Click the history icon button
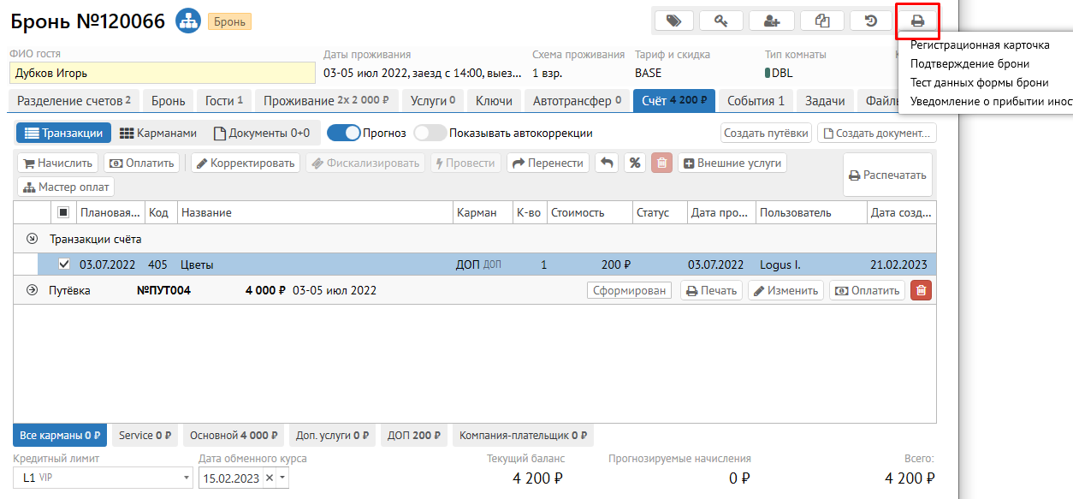The height and width of the screenshot is (499, 1073). 871,21
